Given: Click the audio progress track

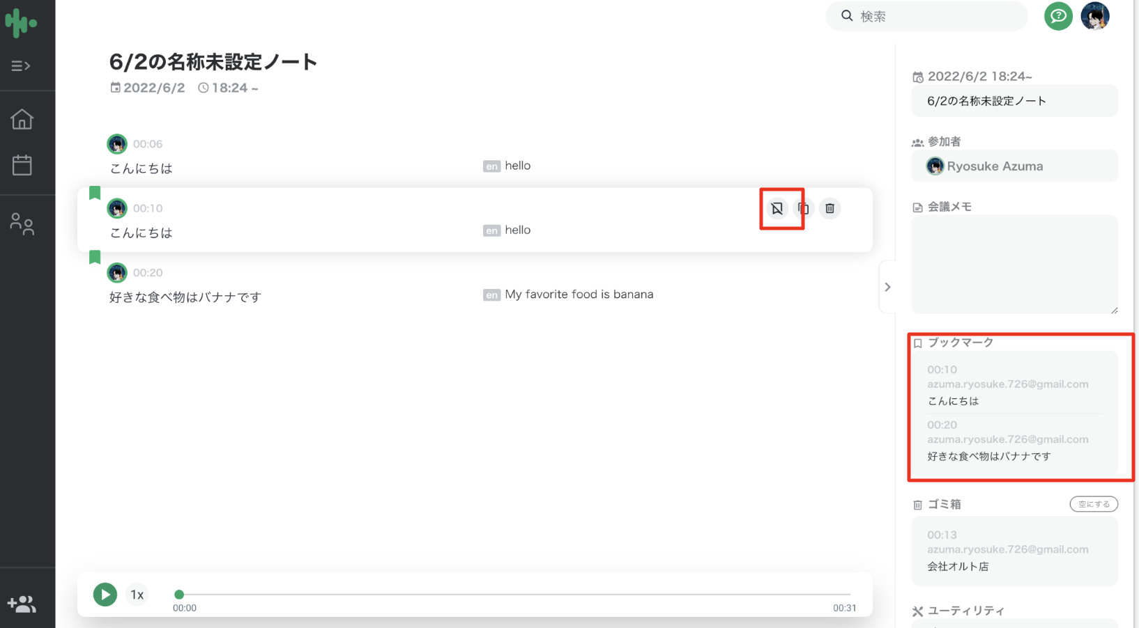Looking at the screenshot, I should point(514,595).
